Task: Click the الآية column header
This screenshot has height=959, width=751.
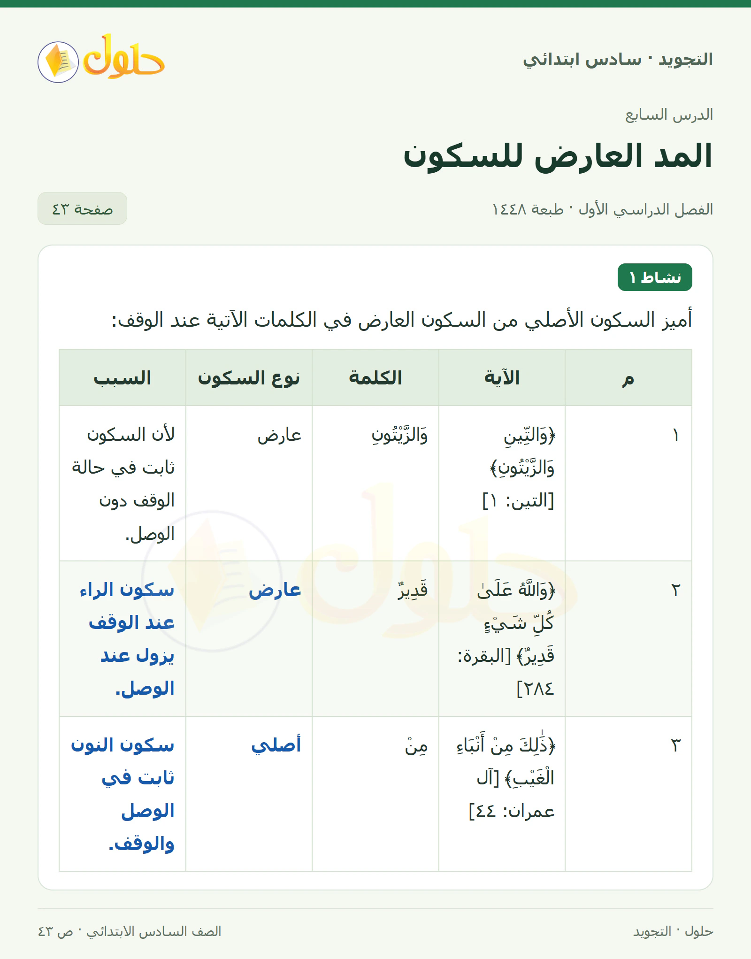Action: pos(502,378)
